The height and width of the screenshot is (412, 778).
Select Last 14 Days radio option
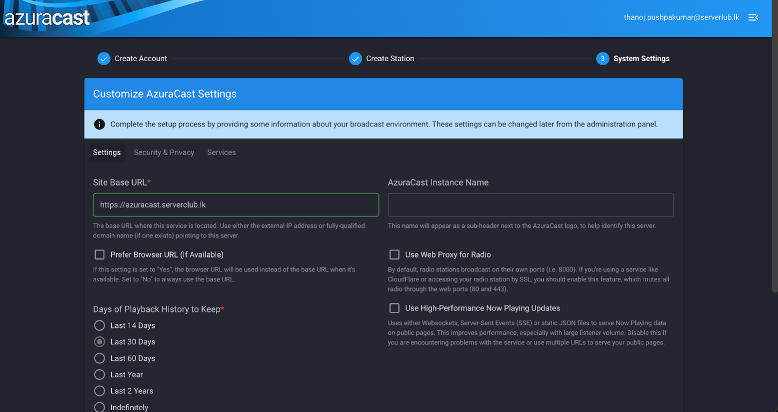coord(99,325)
